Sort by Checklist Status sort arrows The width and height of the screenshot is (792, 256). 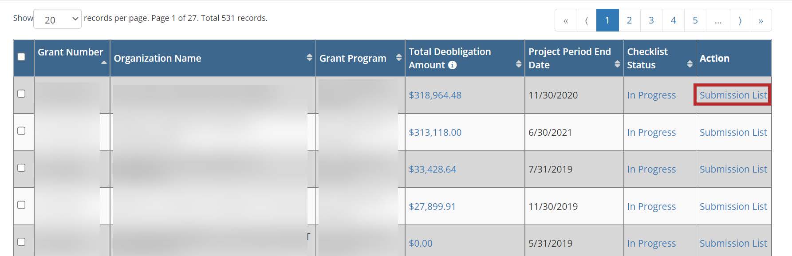[690, 64]
